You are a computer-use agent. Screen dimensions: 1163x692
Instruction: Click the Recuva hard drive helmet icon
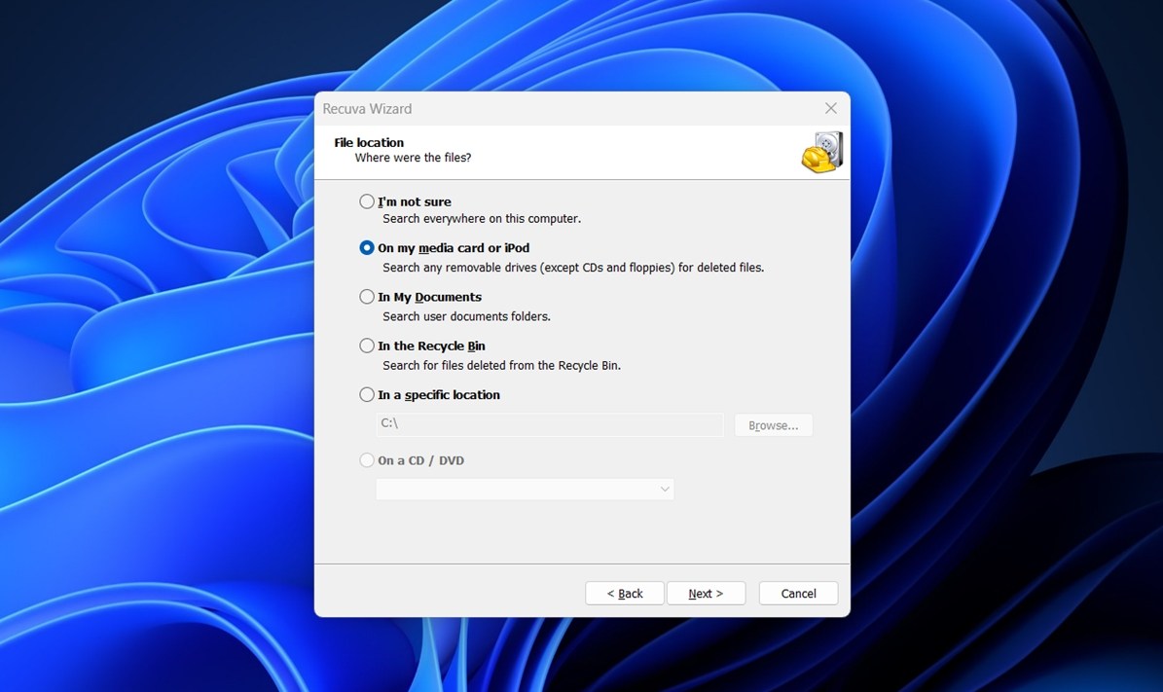point(821,152)
